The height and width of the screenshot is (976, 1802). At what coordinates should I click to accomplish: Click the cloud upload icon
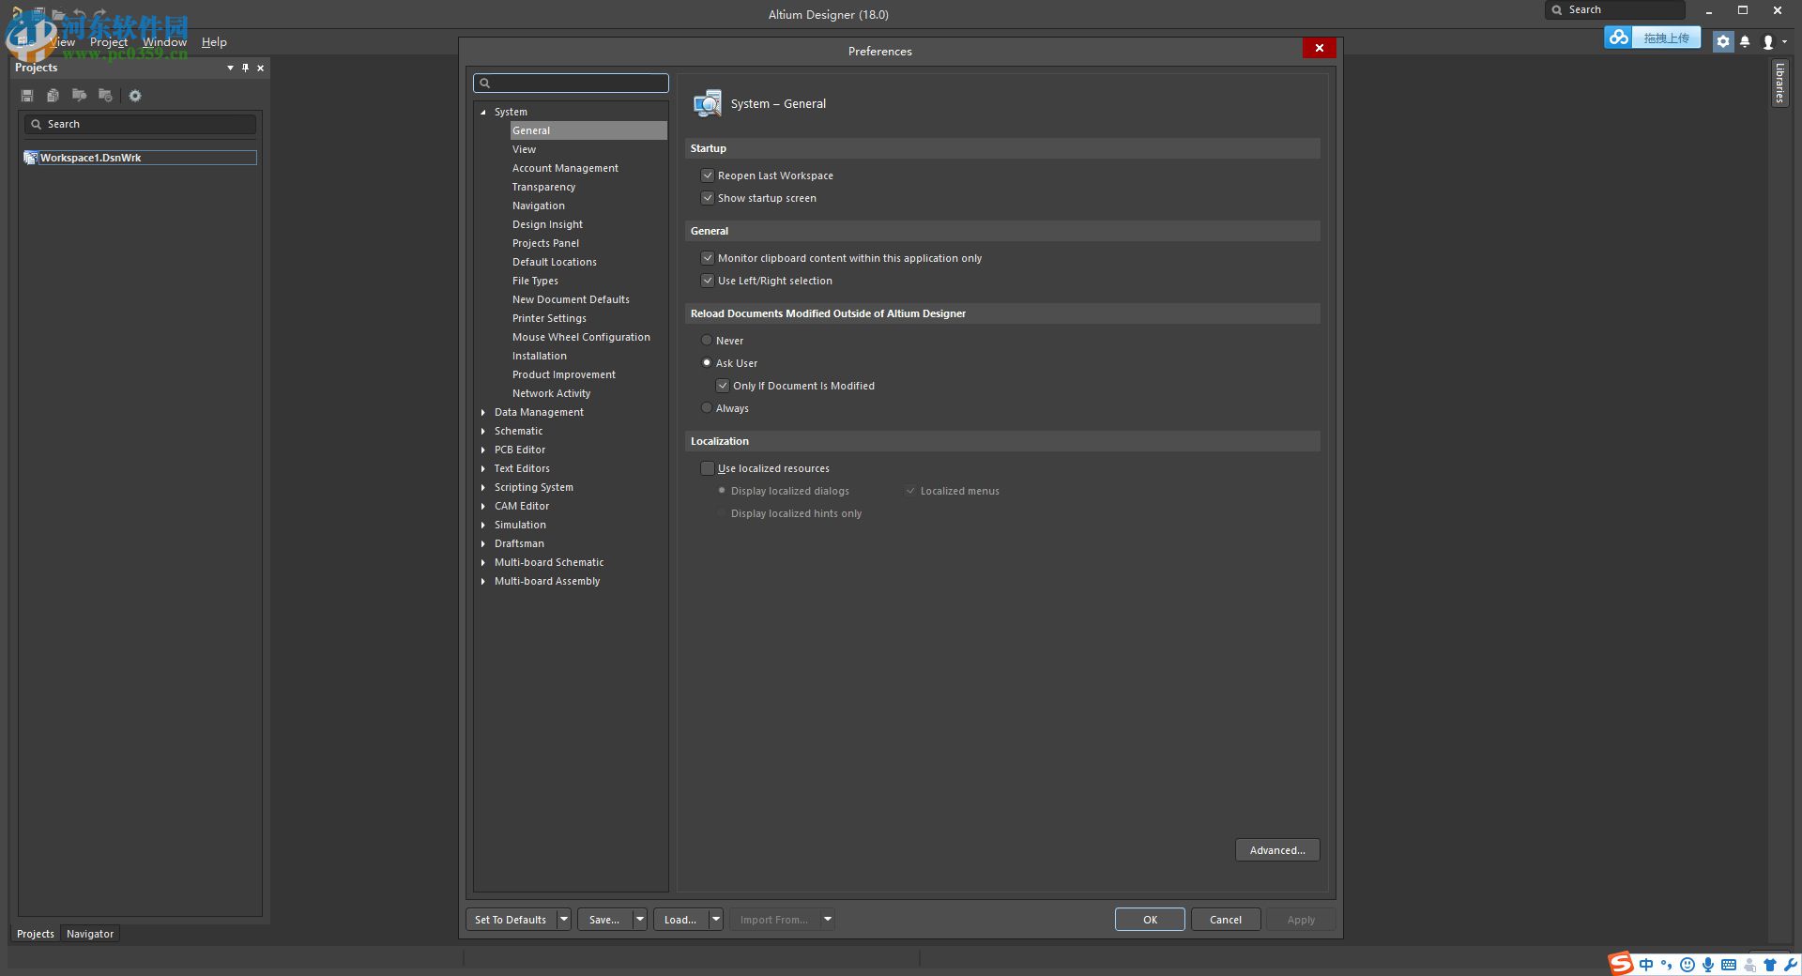[x=1618, y=38]
